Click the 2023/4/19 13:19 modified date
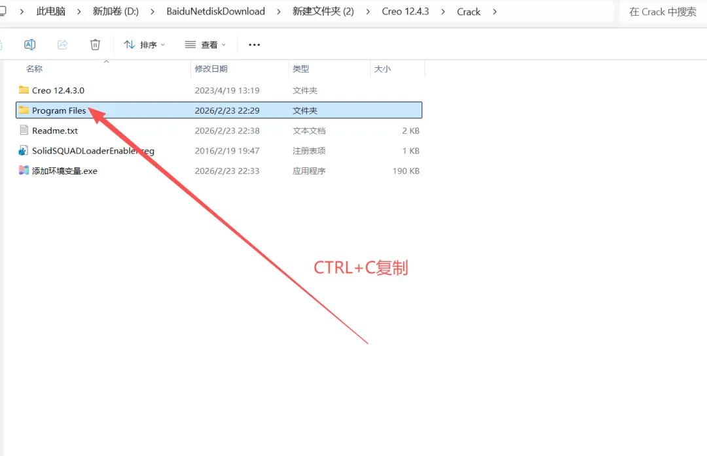This screenshot has height=456, width=707. coord(227,90)
